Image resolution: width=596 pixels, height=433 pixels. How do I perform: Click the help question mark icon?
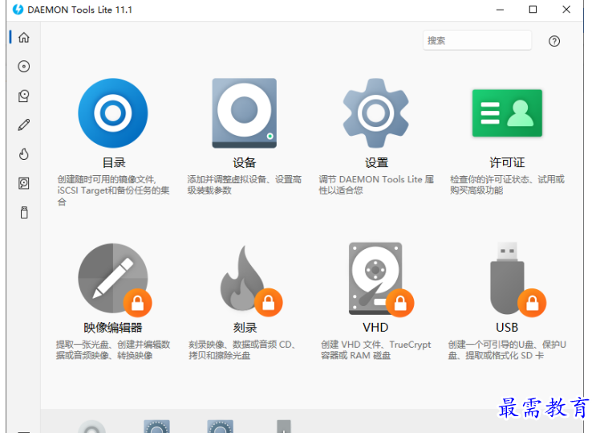point(554,41)
